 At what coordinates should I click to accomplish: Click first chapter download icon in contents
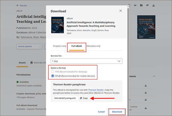[146, 86]
